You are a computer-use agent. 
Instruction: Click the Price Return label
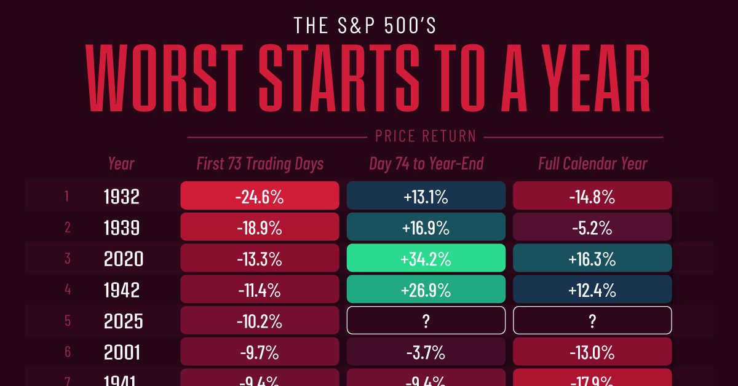tap(426, 136)
